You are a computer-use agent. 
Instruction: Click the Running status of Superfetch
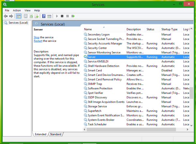tap(152, 111)
